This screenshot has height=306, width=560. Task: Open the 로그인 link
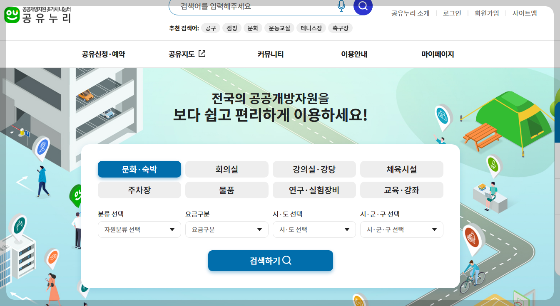(x=452, y=13)
